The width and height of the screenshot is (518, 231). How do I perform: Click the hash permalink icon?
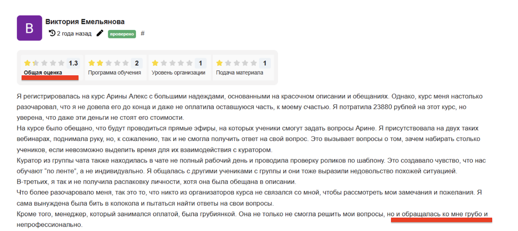143,33
